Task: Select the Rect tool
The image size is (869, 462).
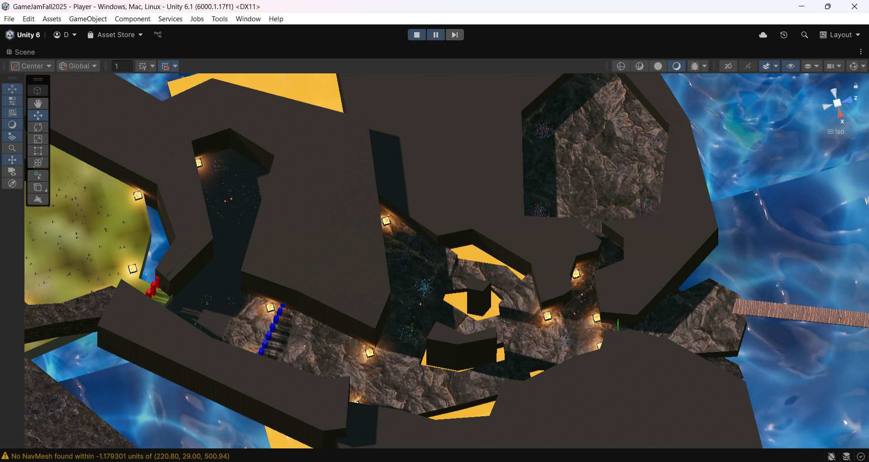Action: pos(38,150)
